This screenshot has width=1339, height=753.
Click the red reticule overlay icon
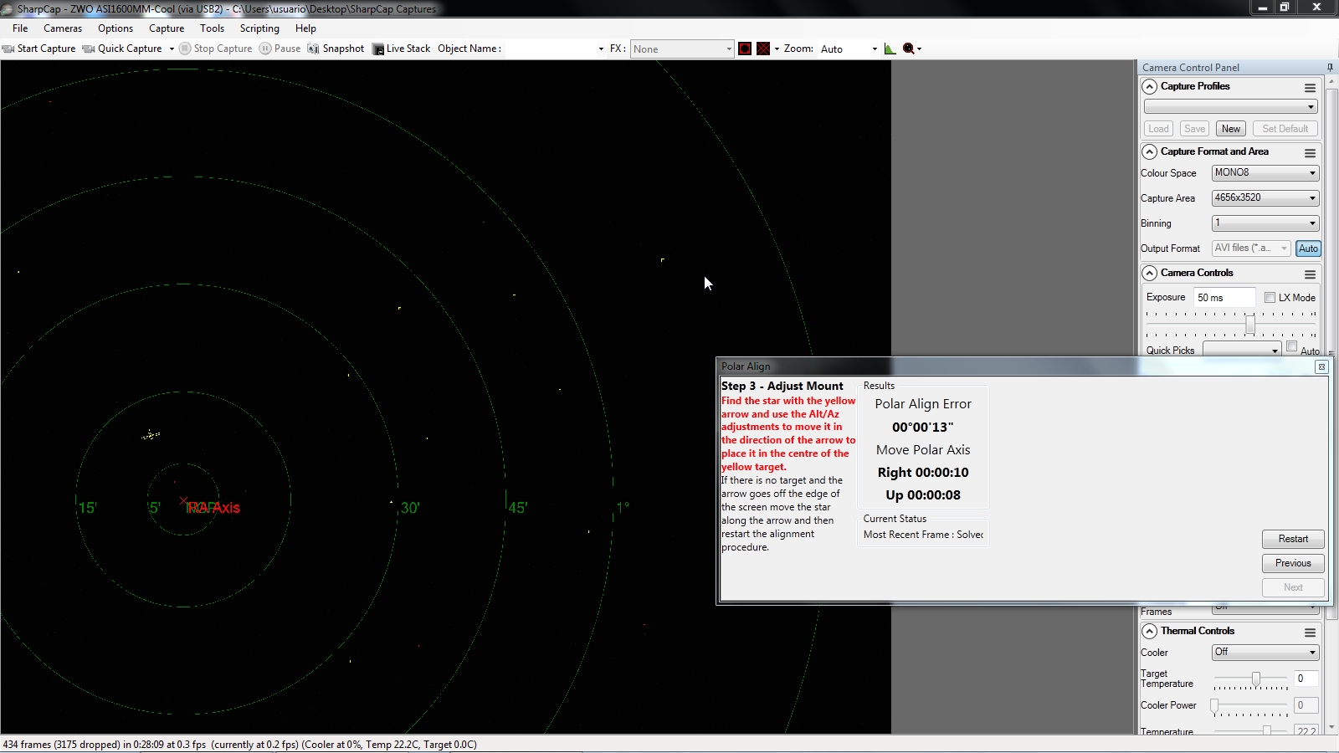[x=763, y=49]
